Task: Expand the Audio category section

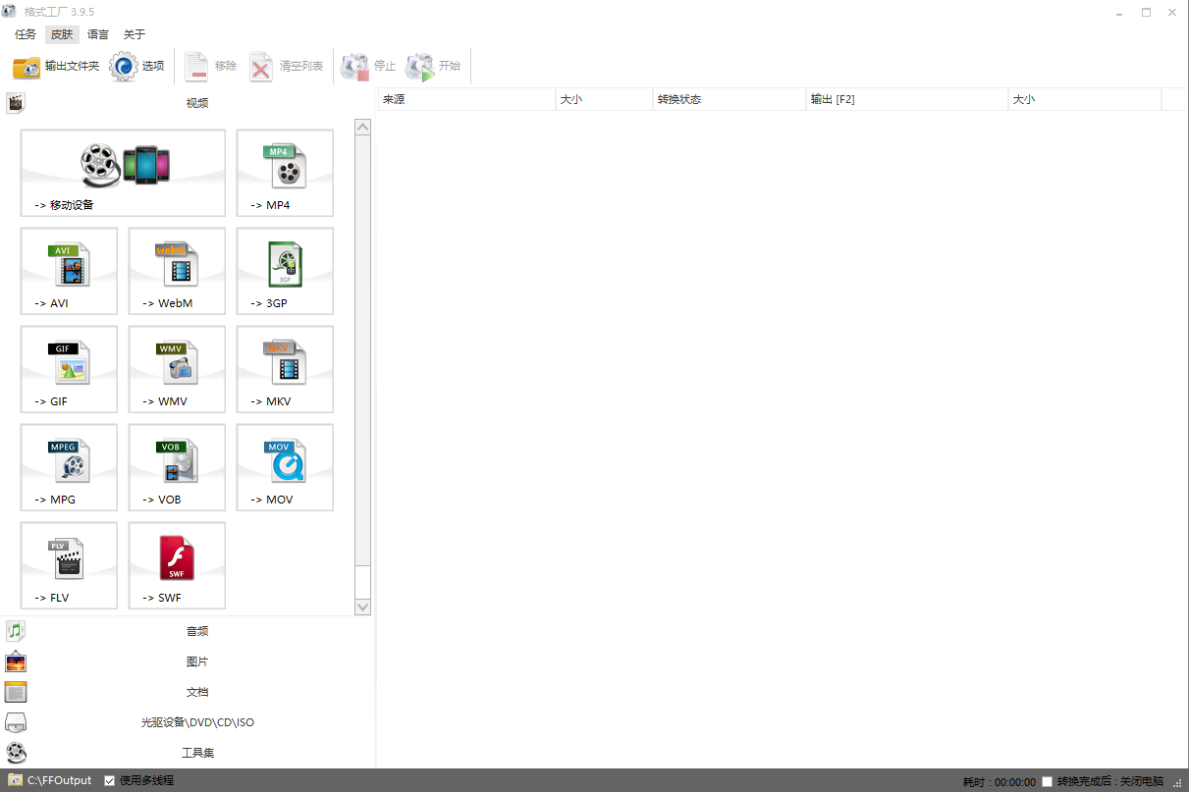Action: coord(197,631)
